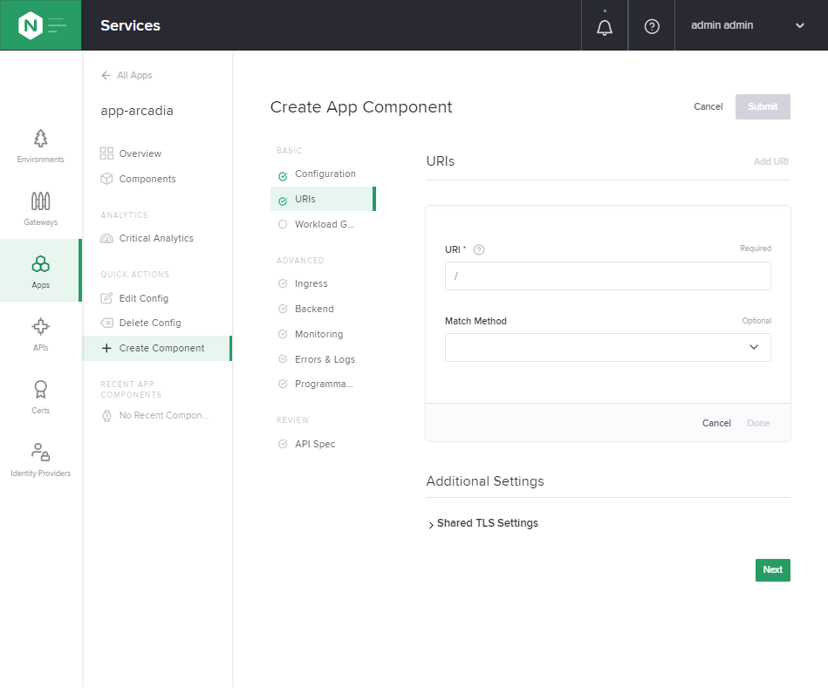This screenshot has height=688, width=828.
Task: Open Gateways in the sidebar
Action: [41, 209]
